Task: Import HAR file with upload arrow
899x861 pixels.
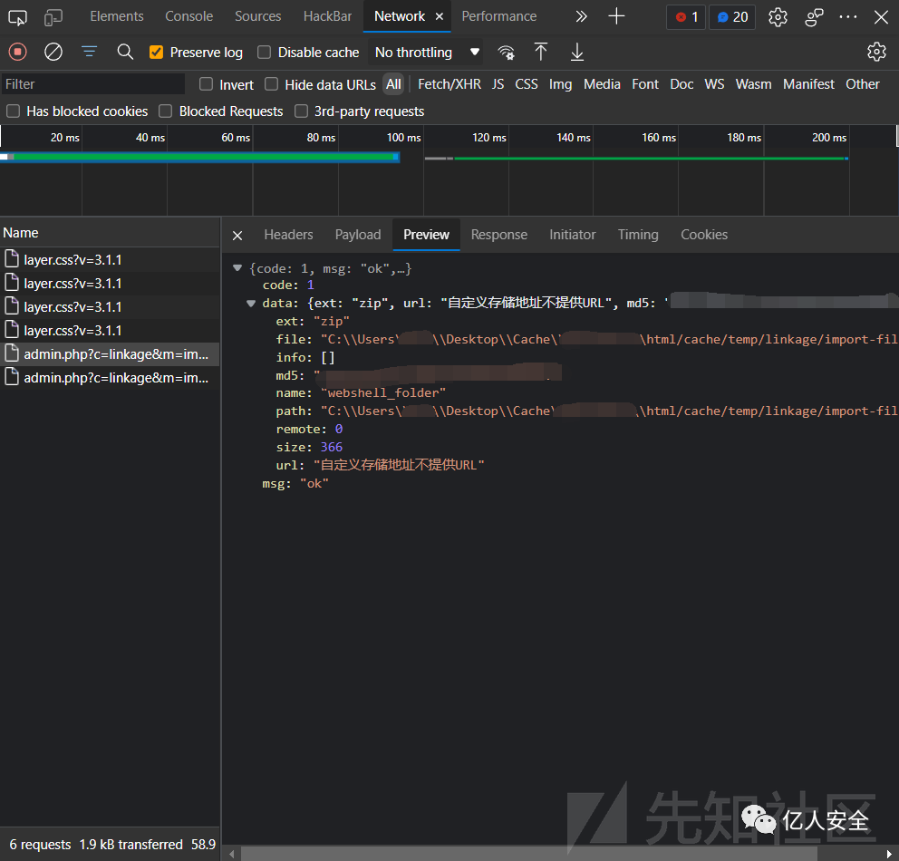Action: click(541, 52)
